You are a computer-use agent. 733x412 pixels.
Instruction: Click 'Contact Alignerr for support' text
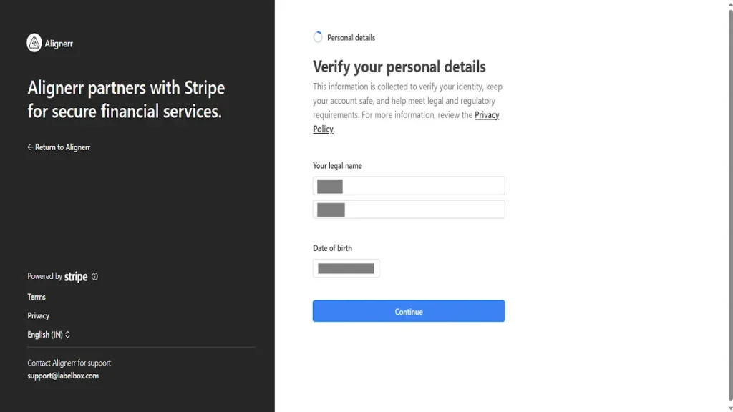(x=69, y=363)
